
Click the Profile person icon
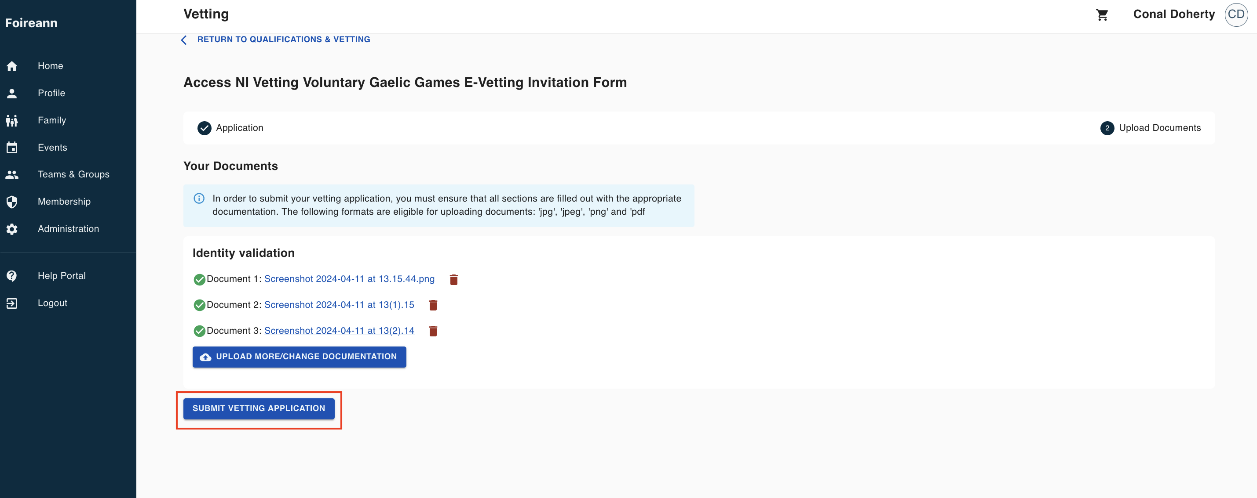pyautogui.click(x=12, y=93)
